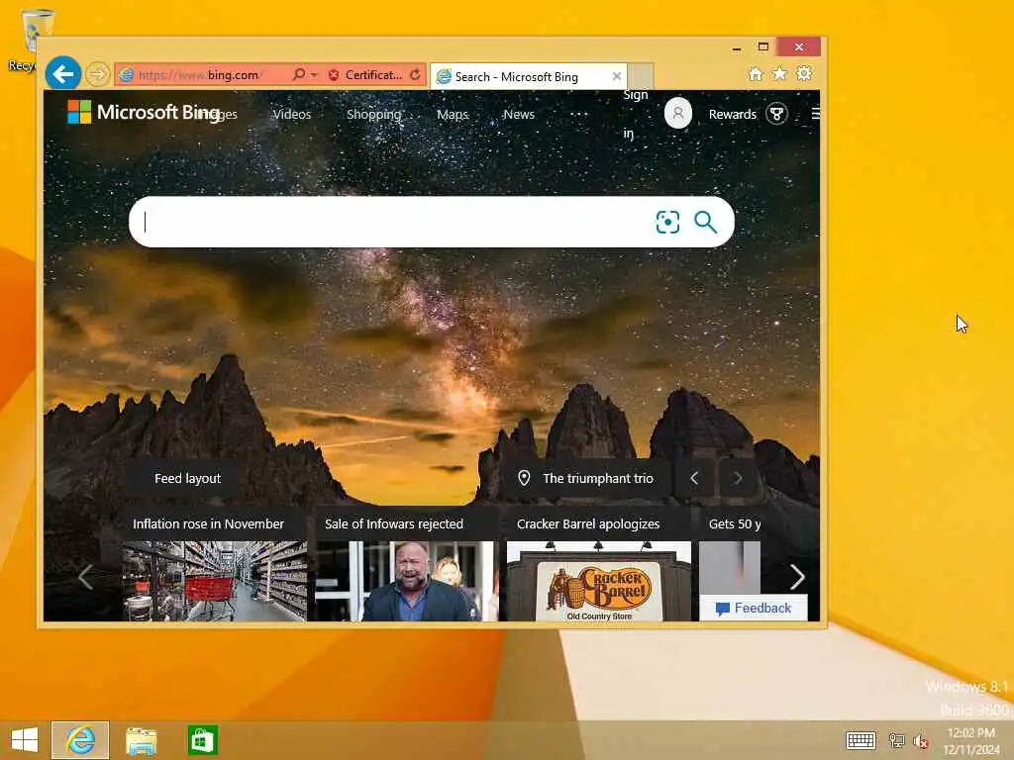
Task: Advance news carousel with right arrow
Action: point(797,577)
